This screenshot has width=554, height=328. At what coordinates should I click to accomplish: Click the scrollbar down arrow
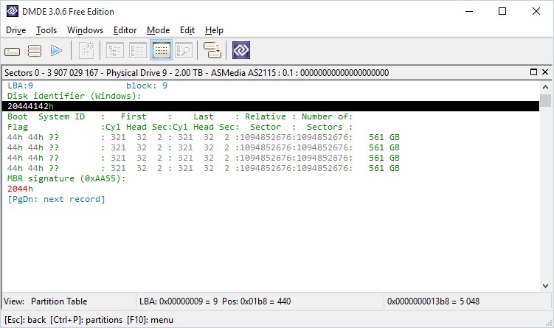pos(546,286)
